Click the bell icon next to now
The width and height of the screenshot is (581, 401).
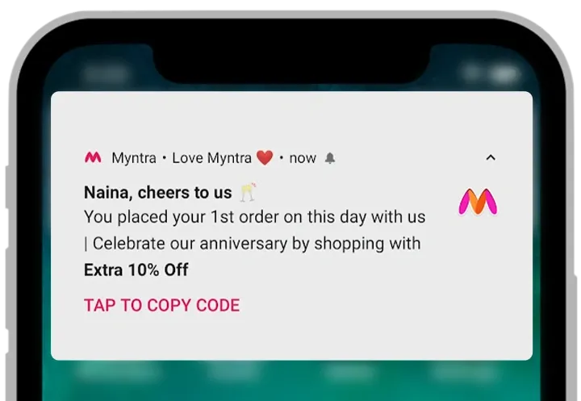[x=330, y=158]
